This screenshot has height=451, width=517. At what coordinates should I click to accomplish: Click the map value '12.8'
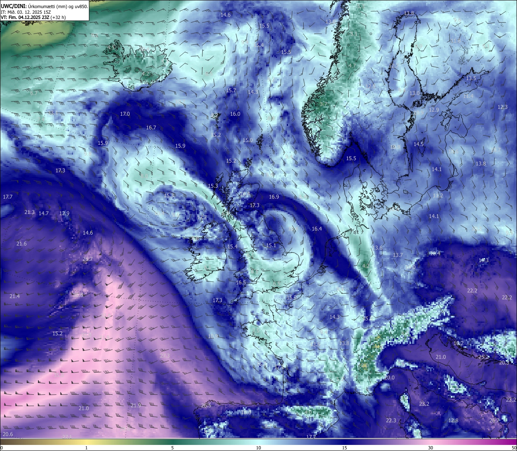point(453,420)
